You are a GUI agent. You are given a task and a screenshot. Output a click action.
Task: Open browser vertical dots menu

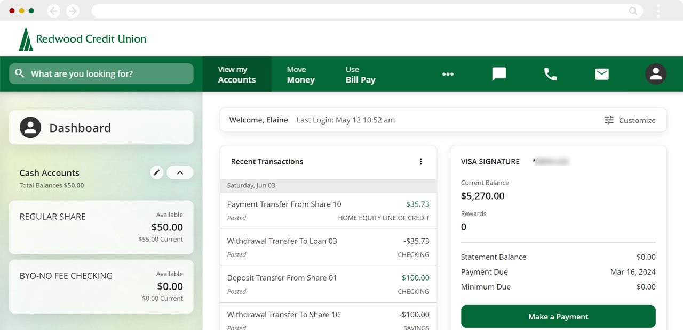pyautogui.click(x=658, y=11)
